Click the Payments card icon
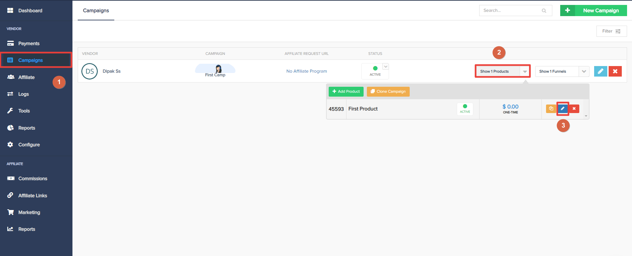 pyautogui.click(x=11, y=43)
